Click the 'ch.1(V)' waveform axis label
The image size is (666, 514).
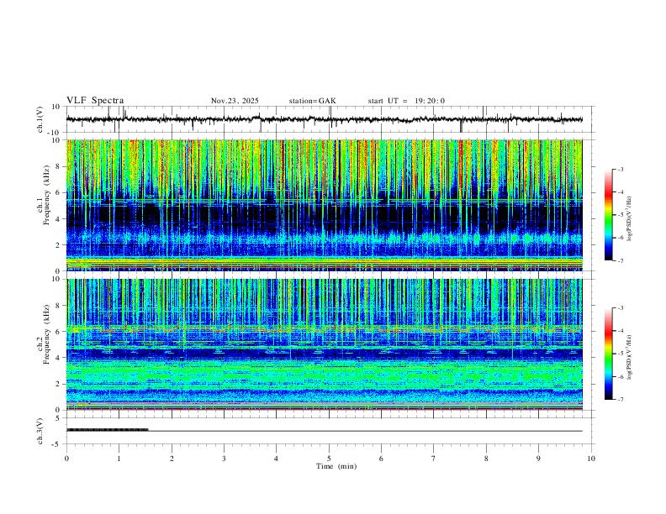(40, 119)
